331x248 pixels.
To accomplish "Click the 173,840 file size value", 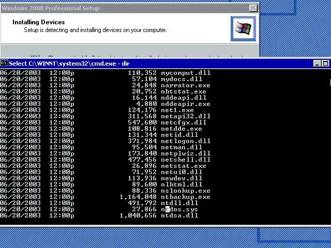I will point(142,153).
